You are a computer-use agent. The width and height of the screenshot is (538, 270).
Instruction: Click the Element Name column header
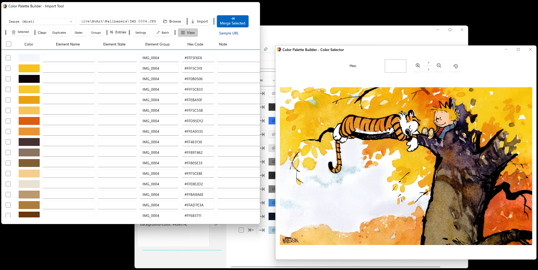68,44
